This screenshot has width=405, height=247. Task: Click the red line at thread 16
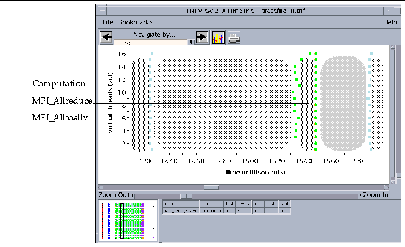click(x=256, y=53)
